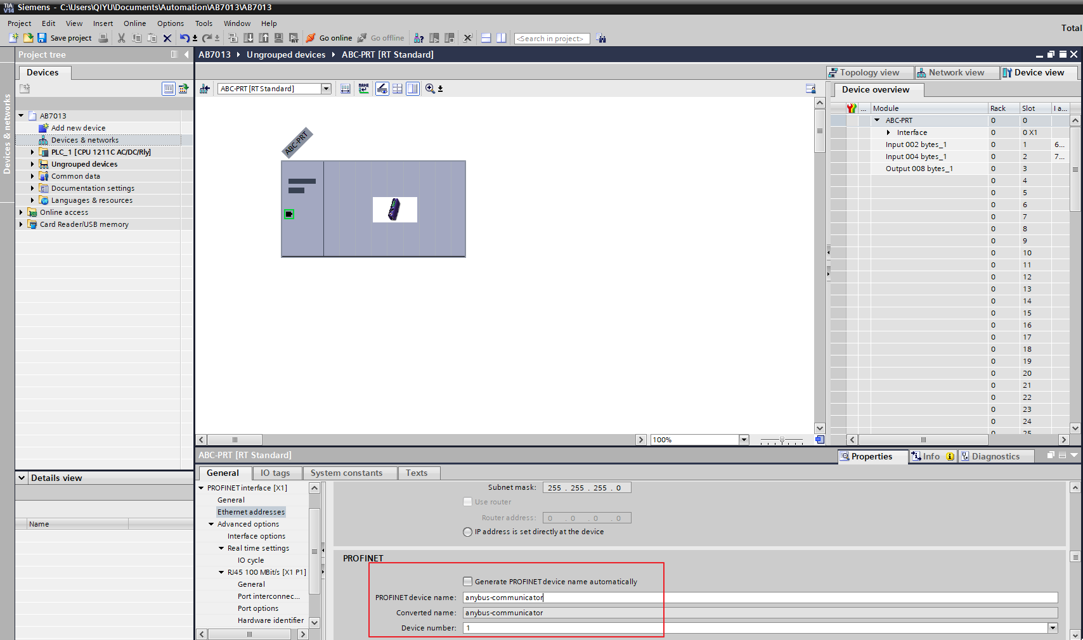1083x640 pixels.
Task: Collapse the Real time settings node
Action: pos(221,548)
